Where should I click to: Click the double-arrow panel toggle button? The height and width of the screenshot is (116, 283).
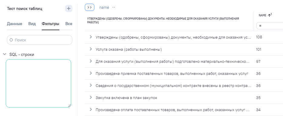coord(90,7)
